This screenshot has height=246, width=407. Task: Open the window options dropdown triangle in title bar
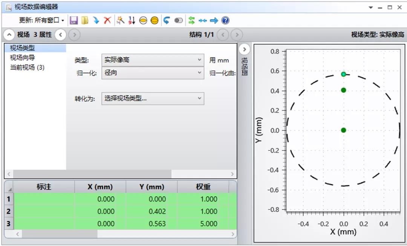coord(371,7)
